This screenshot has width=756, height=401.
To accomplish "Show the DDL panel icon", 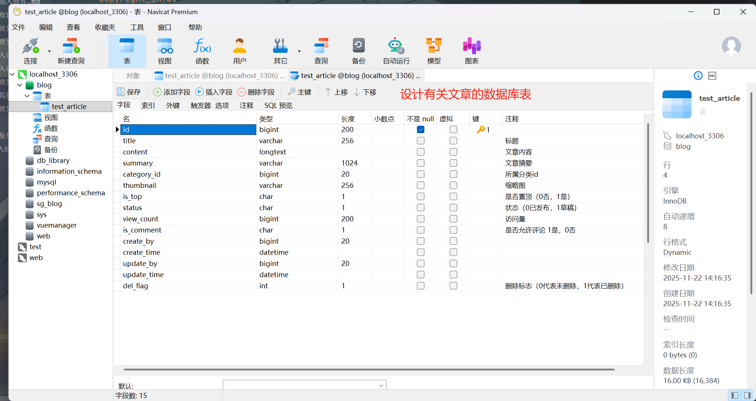I will pyautogui.click(x=712, y=76).
